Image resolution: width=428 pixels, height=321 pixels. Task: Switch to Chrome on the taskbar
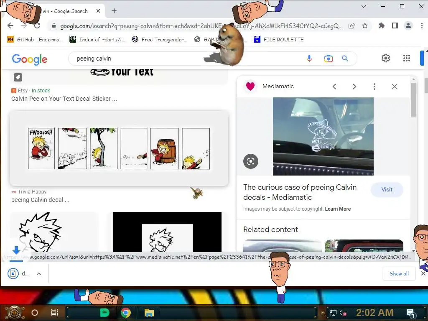pos(126,313)
